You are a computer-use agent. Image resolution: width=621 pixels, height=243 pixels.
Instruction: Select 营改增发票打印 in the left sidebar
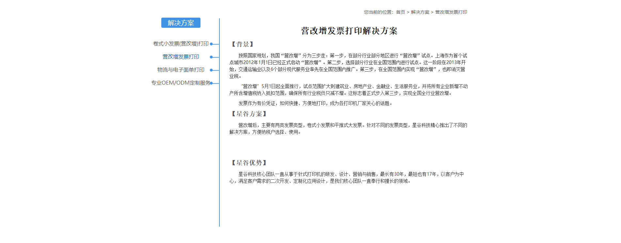coord(181,57)
